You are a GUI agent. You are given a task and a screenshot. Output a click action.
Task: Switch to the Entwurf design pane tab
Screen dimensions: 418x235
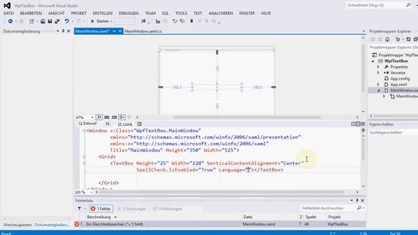(88, 123)
